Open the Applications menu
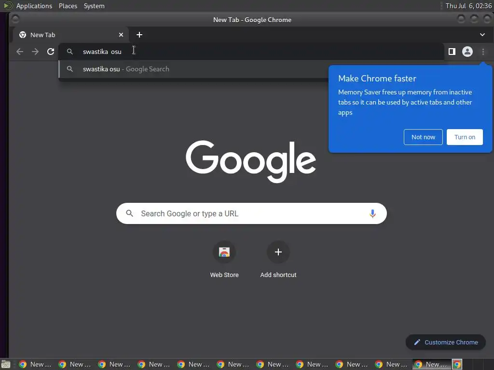The width and height of the screenshot is (494, 370). coord(34,6)
